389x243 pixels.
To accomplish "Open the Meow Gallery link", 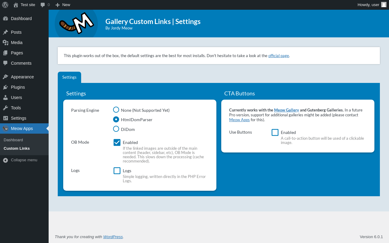I will pyautogui.click(x=286, y=110).
